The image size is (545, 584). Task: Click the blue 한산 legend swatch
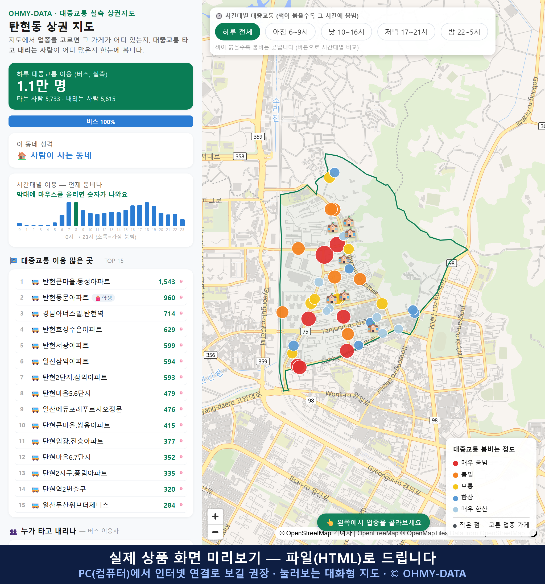[x=455, y=498]
